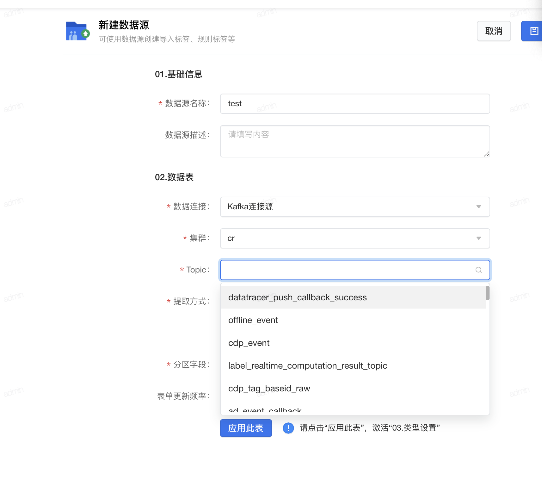Select datatracer_push_callback_success topic option
The image size is (542, 478).
tap(297, 297)
